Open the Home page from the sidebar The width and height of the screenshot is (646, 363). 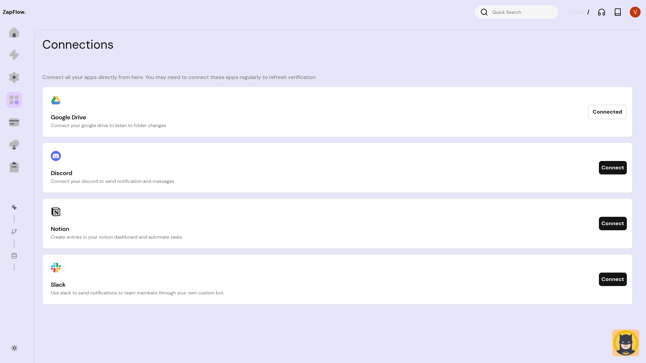[14, 32]
